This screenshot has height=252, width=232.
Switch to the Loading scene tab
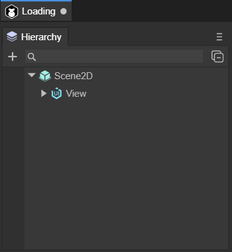pyautogui.click(x=36, y=11)
